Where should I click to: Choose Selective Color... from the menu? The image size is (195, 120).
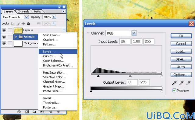pyautogui.click(x=58, y=77)
